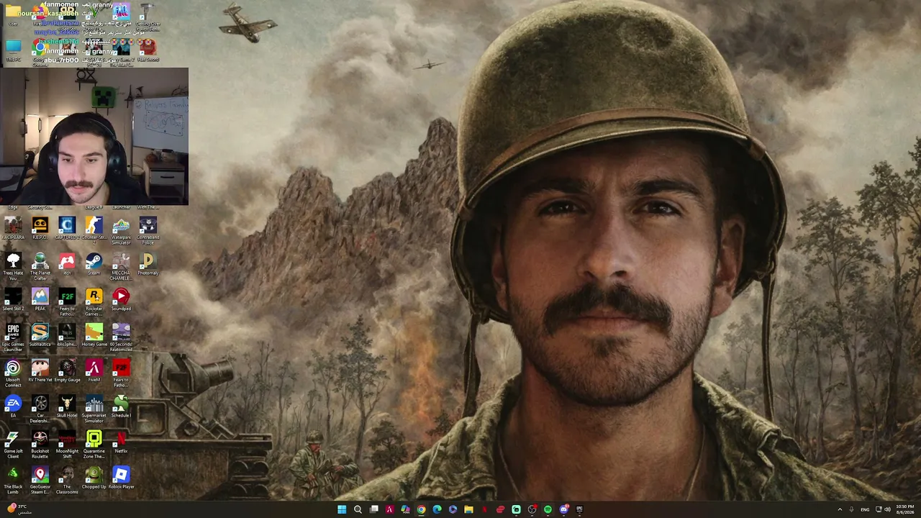
Task: Click the GeoGuessr Steam Edition icon
Action: [x=40, y=481]
